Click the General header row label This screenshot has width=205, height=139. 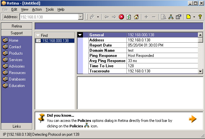click(97, 35)
